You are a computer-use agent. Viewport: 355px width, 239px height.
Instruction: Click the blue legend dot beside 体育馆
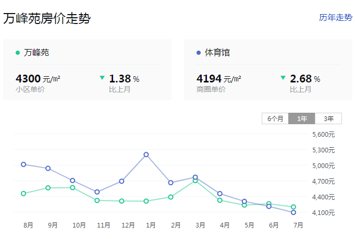coord(199,53)
